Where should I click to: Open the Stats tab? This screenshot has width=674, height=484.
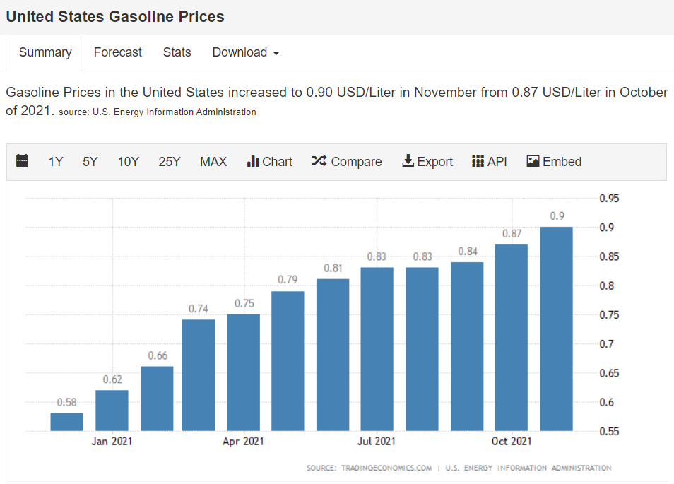177,52
